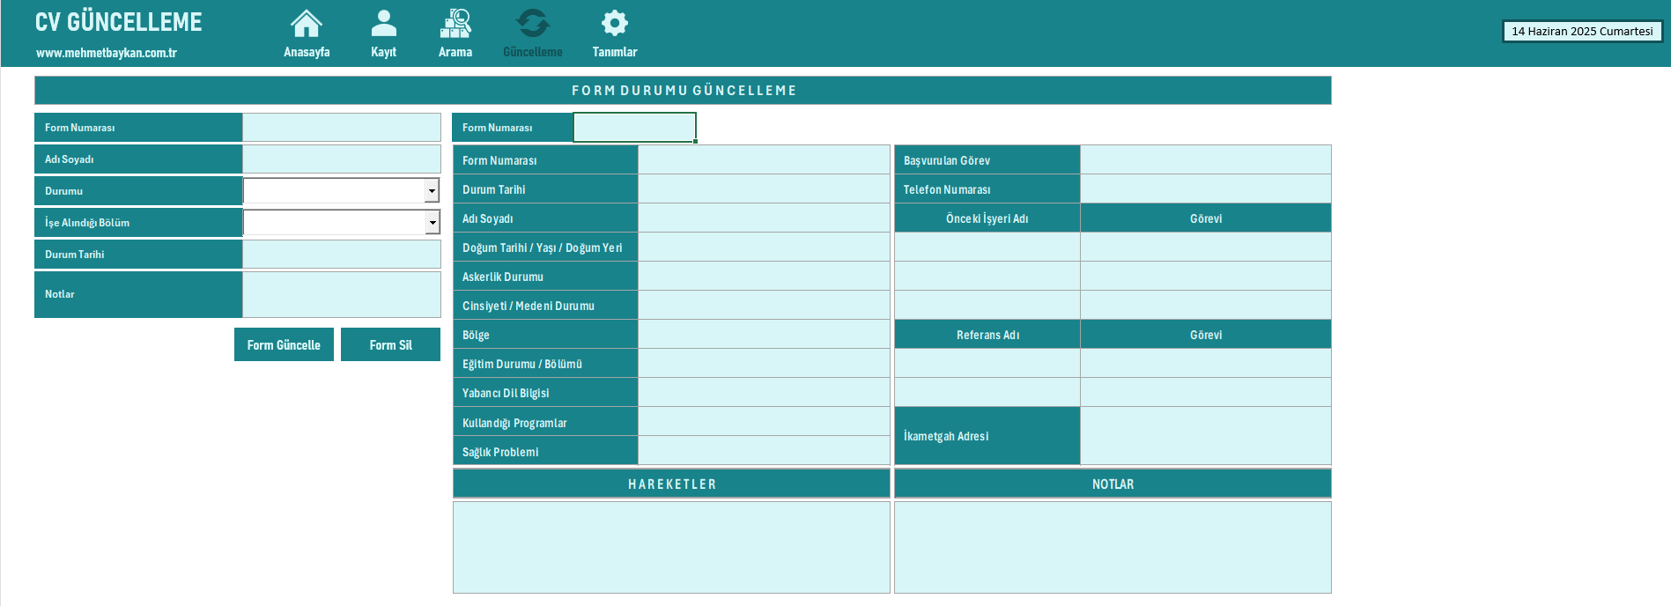Click the left Notlar input field
Image resolution: width=1671 pixels, height=606 pixels.
342,294
